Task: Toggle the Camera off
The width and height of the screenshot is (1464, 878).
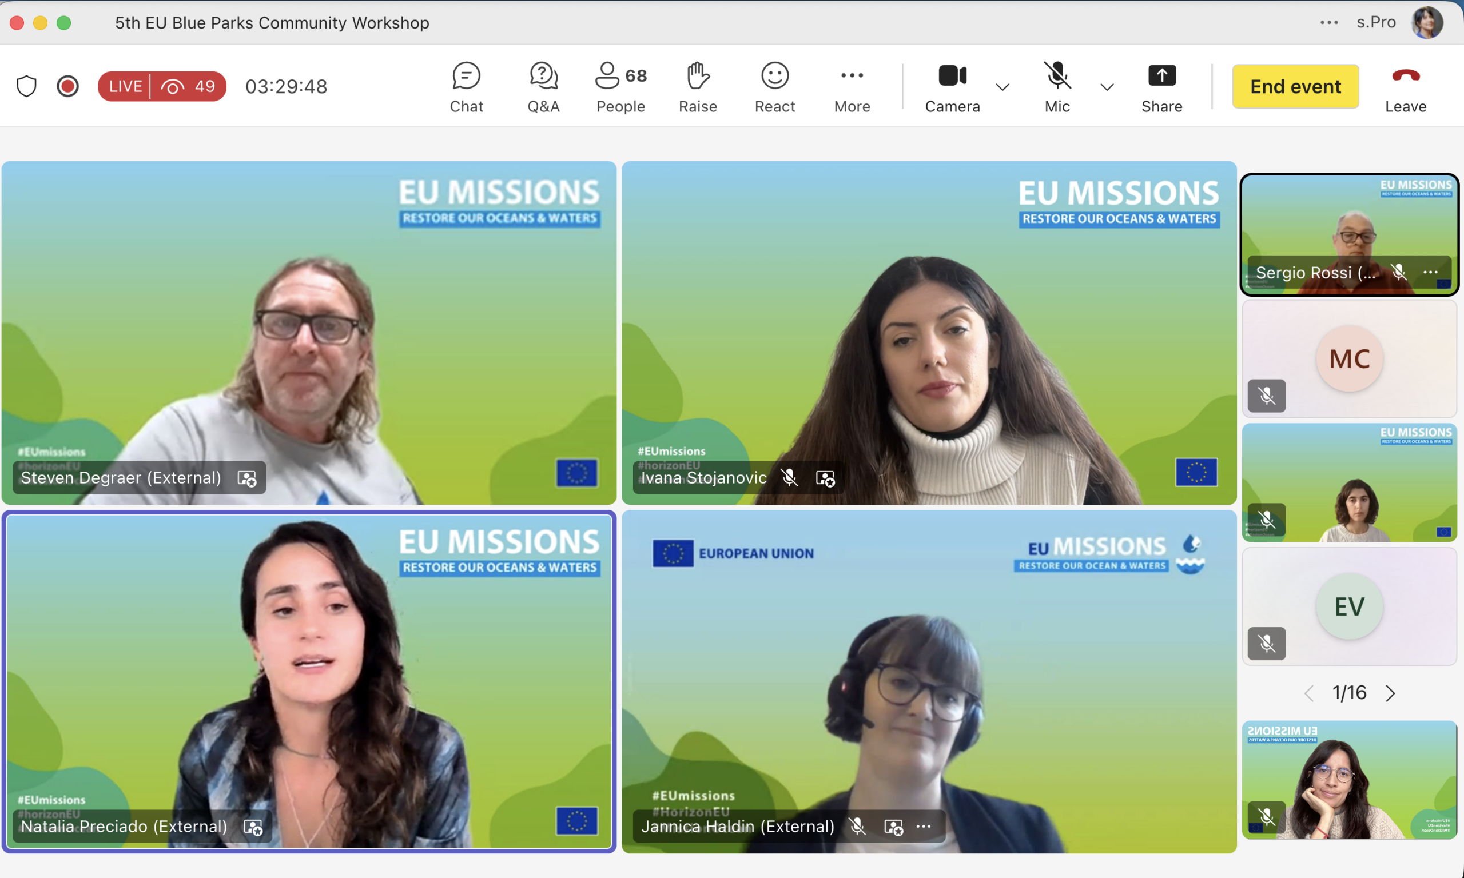Action: tap(952, 87)
